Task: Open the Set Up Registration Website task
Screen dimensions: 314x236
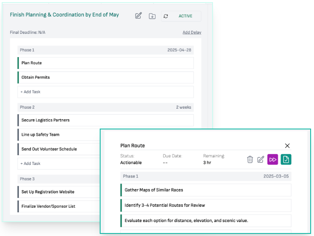Action: tap(58, 192)
